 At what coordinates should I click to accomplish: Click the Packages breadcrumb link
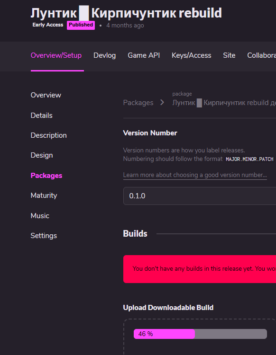point(138,103)
